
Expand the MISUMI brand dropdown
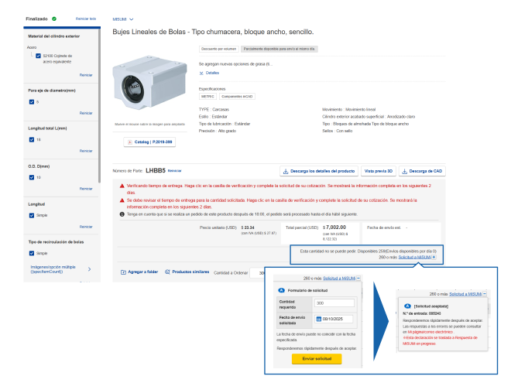132,19
